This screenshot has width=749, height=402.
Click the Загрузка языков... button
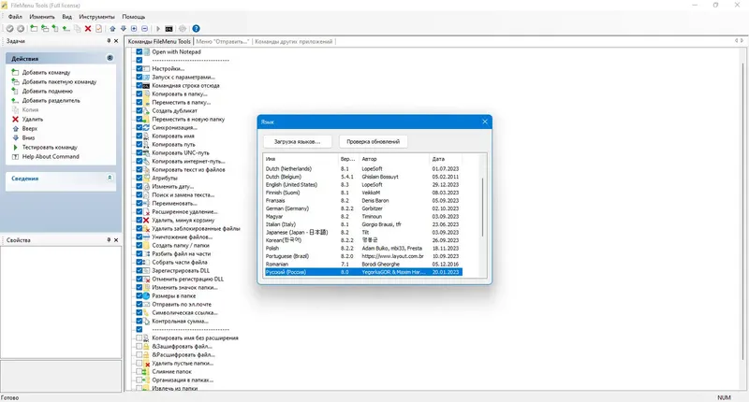point(297,141)
